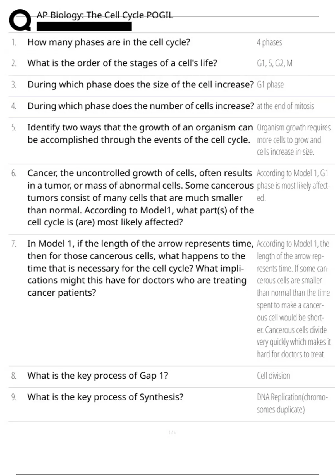
Task: Click the AP Biology Cell Cycle POGIL title
Action: point(105,15)
